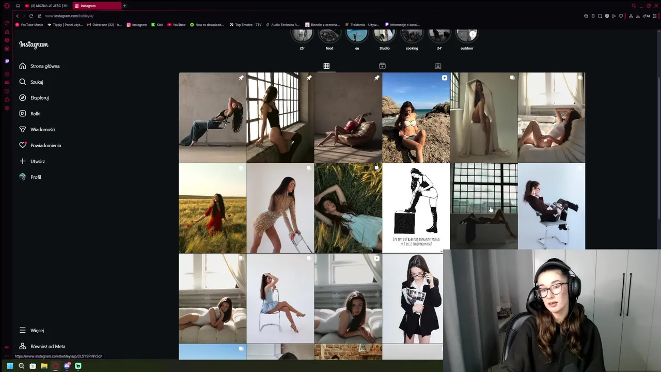
Task: Open new browser tab with plus
Action: click(x=124, y=6)
